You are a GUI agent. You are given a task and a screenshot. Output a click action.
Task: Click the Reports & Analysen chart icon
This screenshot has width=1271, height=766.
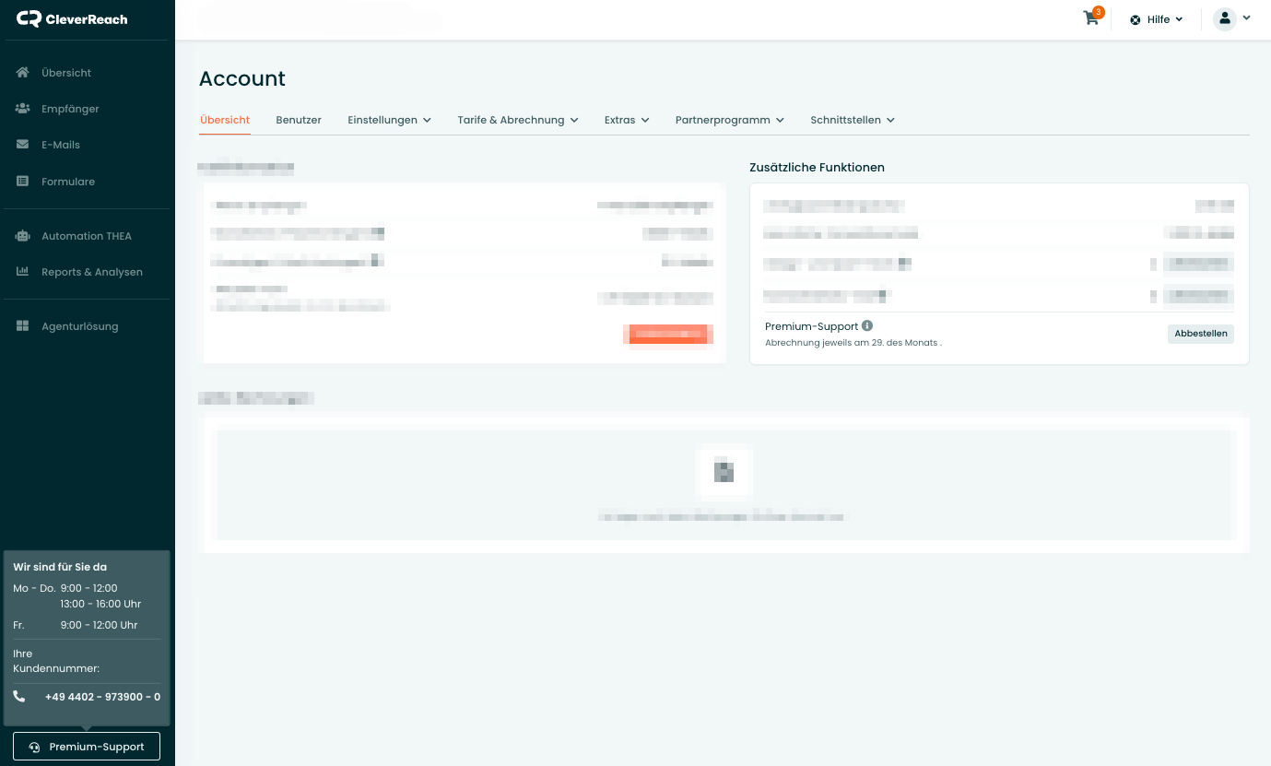23,272
